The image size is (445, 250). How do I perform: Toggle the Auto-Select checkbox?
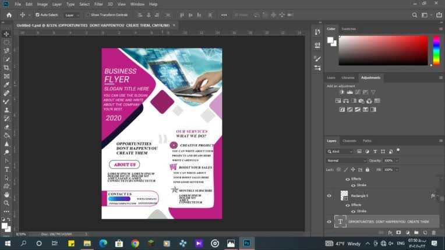click(x=37, y=15)
